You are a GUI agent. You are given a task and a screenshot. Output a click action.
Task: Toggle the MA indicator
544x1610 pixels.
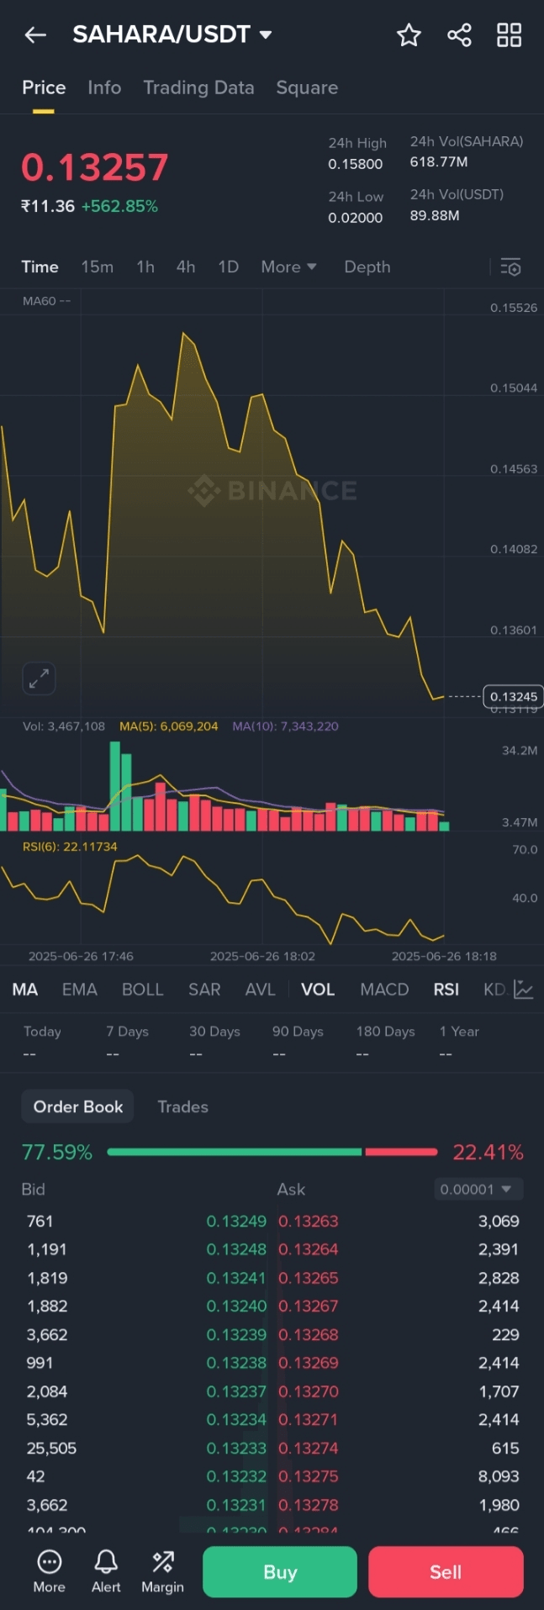pos(25,990)
